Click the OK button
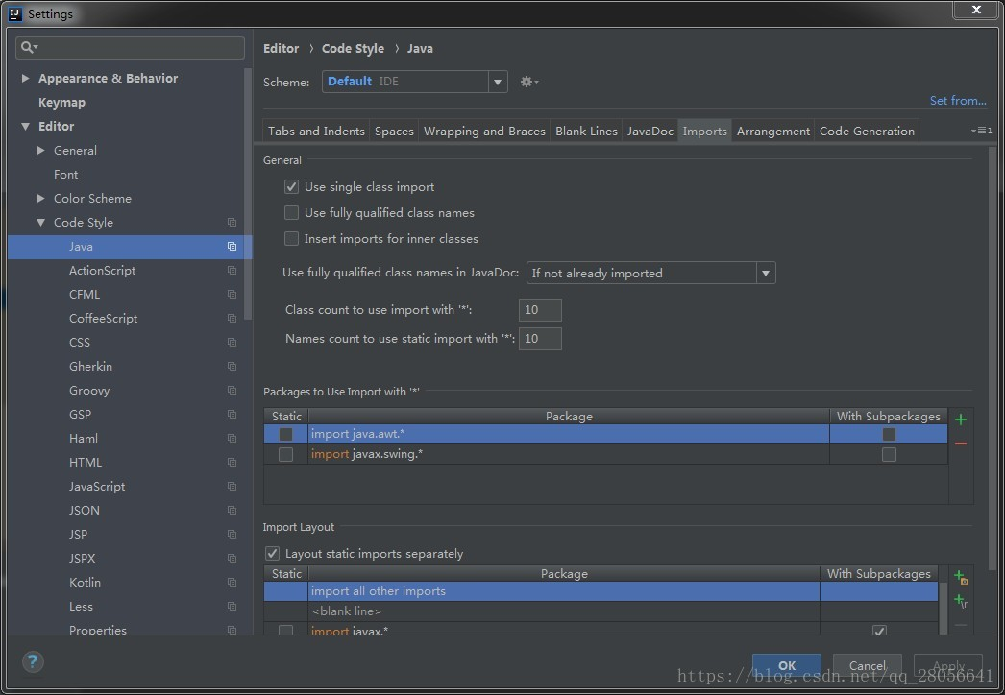This screenshot has width=1005, height=695. tap(787, 665)
